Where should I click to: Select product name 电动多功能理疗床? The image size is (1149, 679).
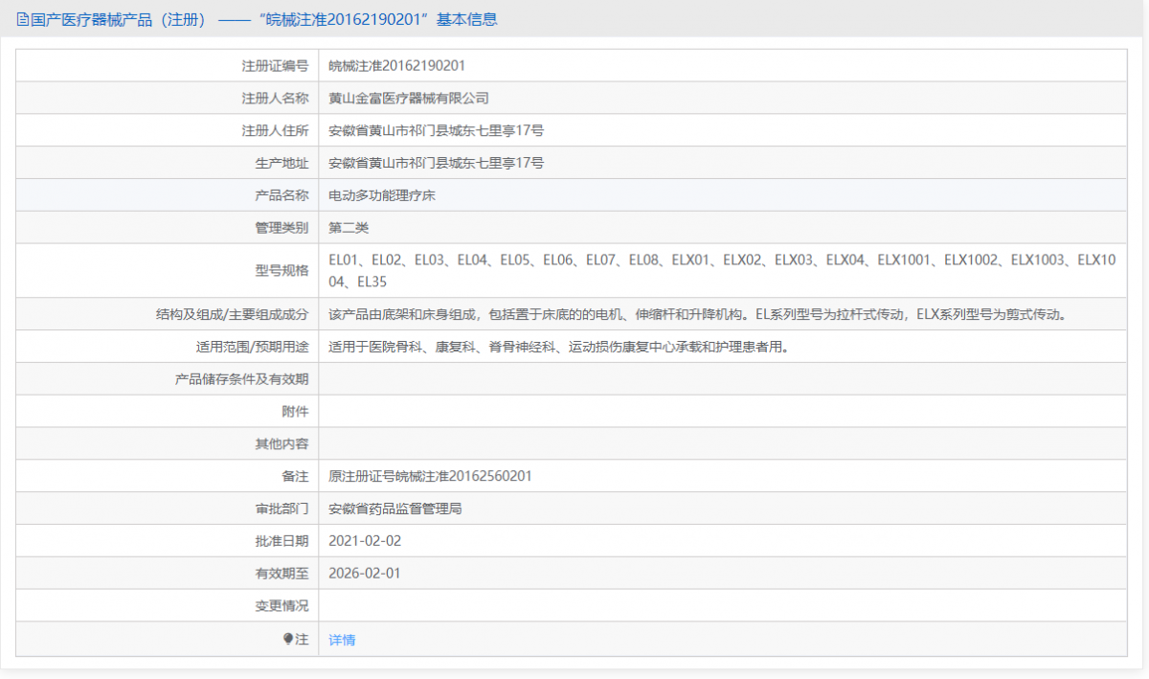382,195
